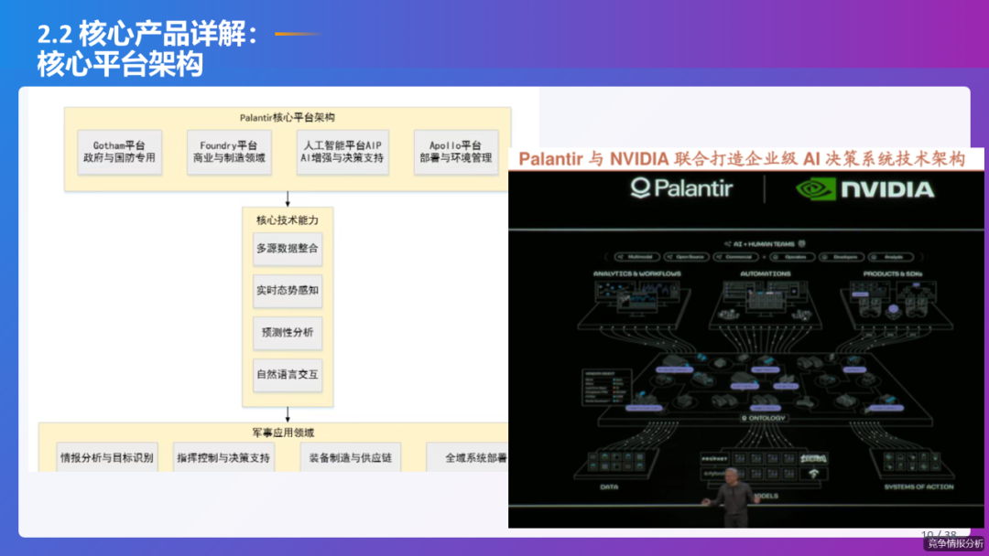Viewport: 989px width, 556px height.
Task: Click the 自然语言交互 box
Action: 288,375
